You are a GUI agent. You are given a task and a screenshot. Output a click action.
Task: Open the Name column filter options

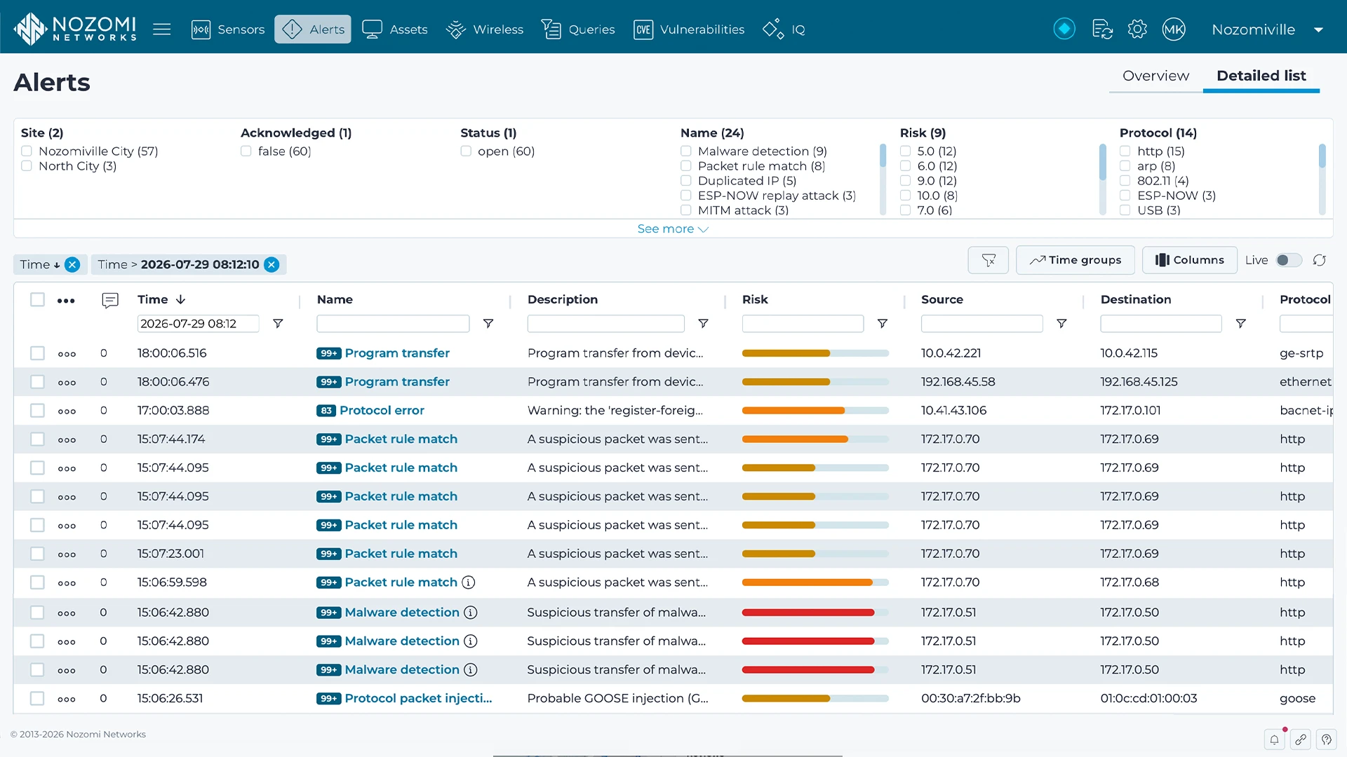(x=488, y=324)
